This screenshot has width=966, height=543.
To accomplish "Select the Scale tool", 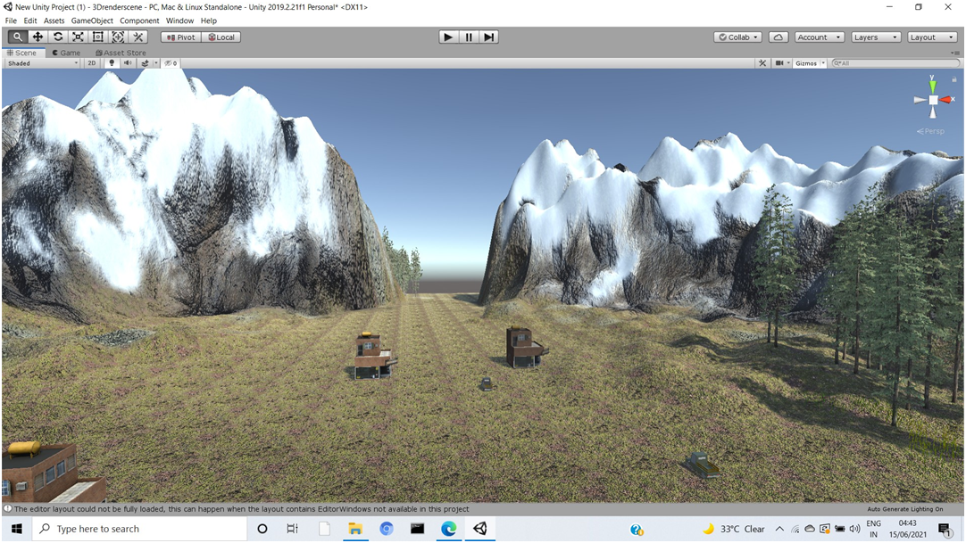I will coord(77,37).
